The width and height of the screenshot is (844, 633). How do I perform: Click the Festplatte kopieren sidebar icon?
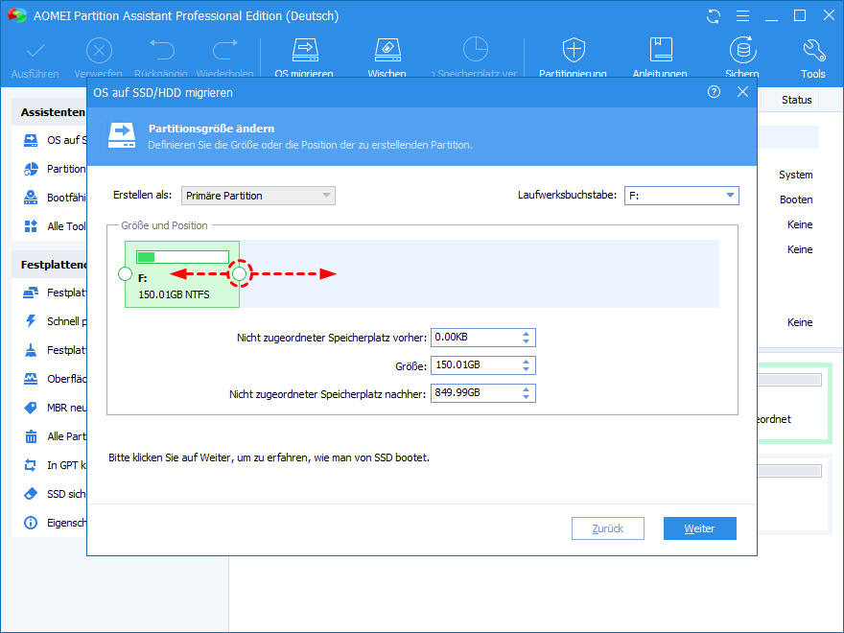tap(31, 293)
